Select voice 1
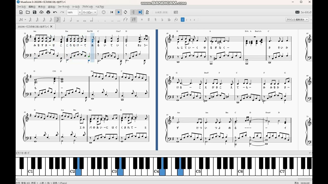Image resolution: width=328 pixels, height=184 pixels. pos(182,20)
